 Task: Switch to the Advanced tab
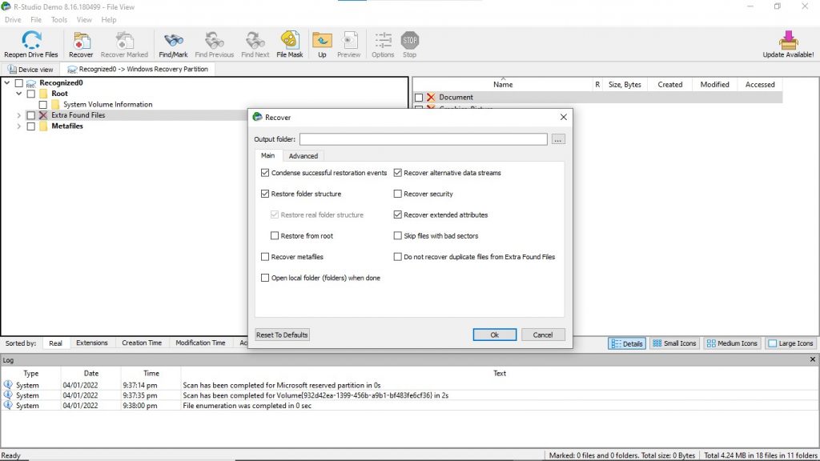click(x=303, y=155)
